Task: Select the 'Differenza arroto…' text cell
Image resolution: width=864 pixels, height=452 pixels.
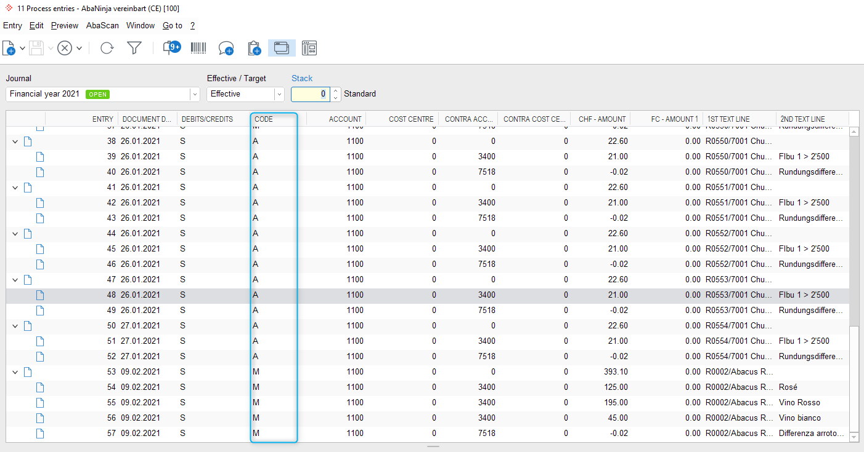Action: point(812,434)
